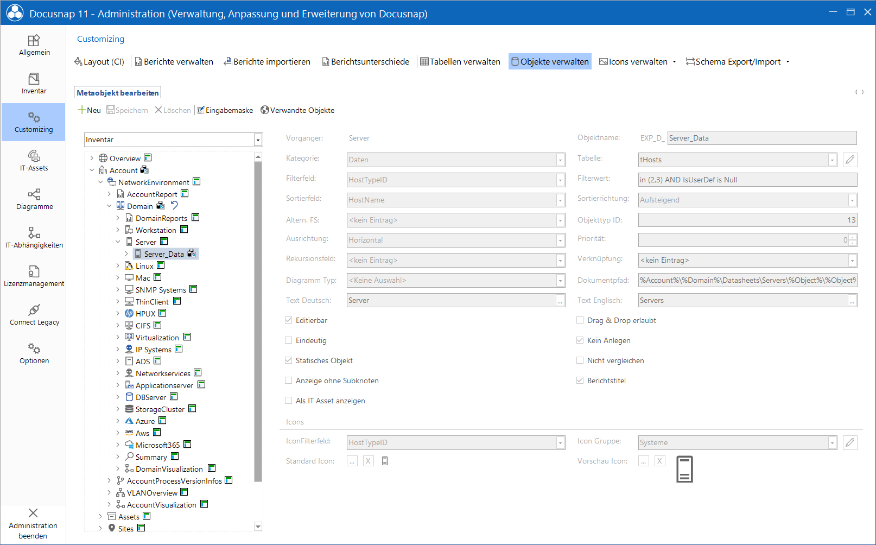Click the Sites location pin icon
This screenshot has height=545, width=876.
pyautogui.click(x=112, y=529)
